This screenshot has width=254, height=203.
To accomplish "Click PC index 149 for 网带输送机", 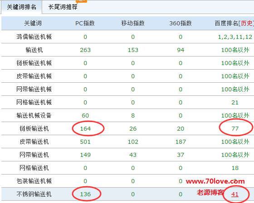I will (x=85, y=155).
